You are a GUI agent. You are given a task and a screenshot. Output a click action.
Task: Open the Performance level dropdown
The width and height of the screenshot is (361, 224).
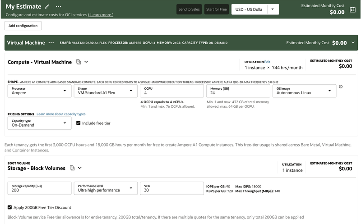[x=106, y=188]
